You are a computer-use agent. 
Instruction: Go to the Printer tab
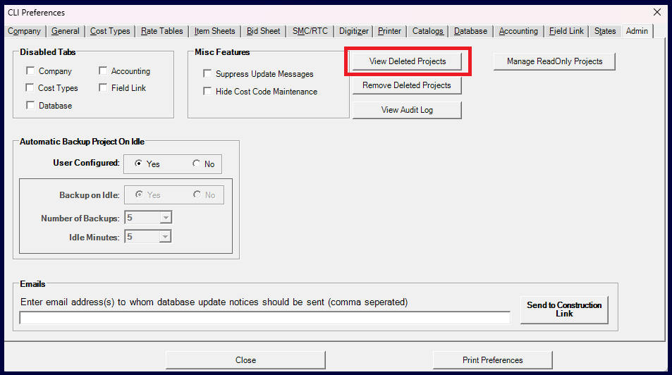pos(389,31)
